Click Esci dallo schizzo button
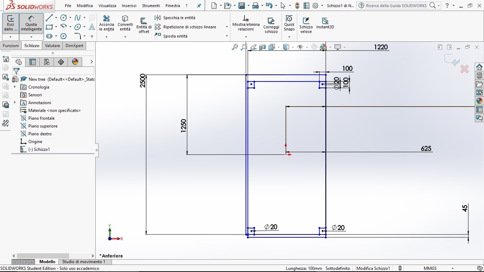484x272 pixels. 11,23
